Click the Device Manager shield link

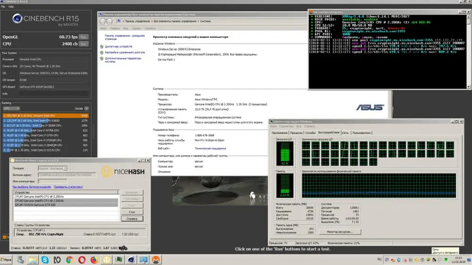pos(118,47)
